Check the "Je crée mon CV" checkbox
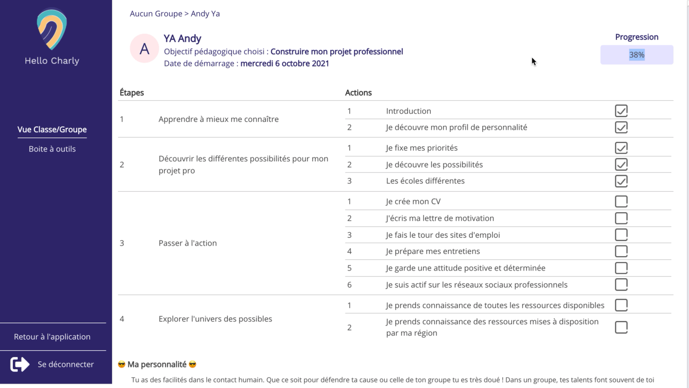 click(x=621, y=201)
